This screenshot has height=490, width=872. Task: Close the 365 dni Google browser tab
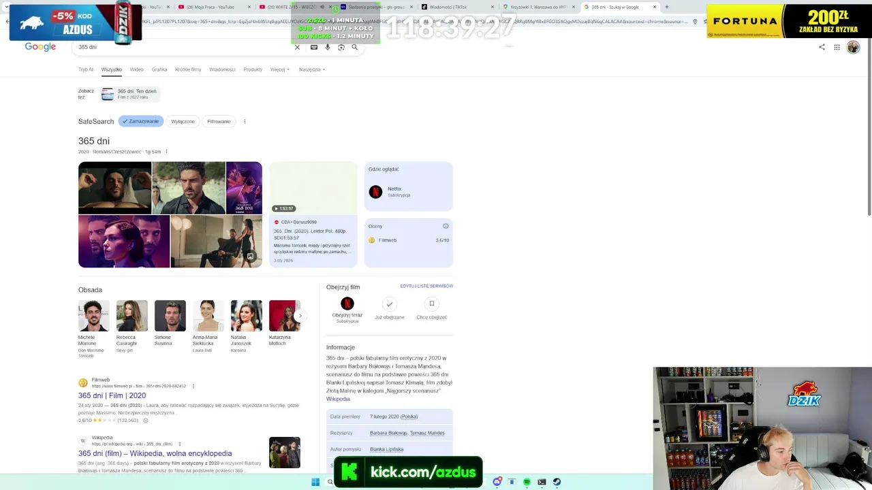[x=655, y=7]
